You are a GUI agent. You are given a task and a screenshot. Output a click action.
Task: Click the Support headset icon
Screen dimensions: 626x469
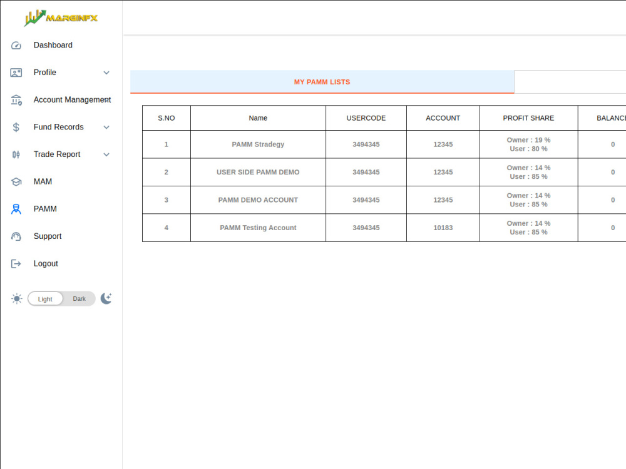point(16,236)
